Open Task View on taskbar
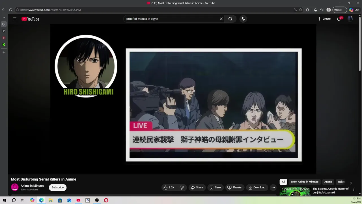The image size is (362, 204). coord(23,200)
